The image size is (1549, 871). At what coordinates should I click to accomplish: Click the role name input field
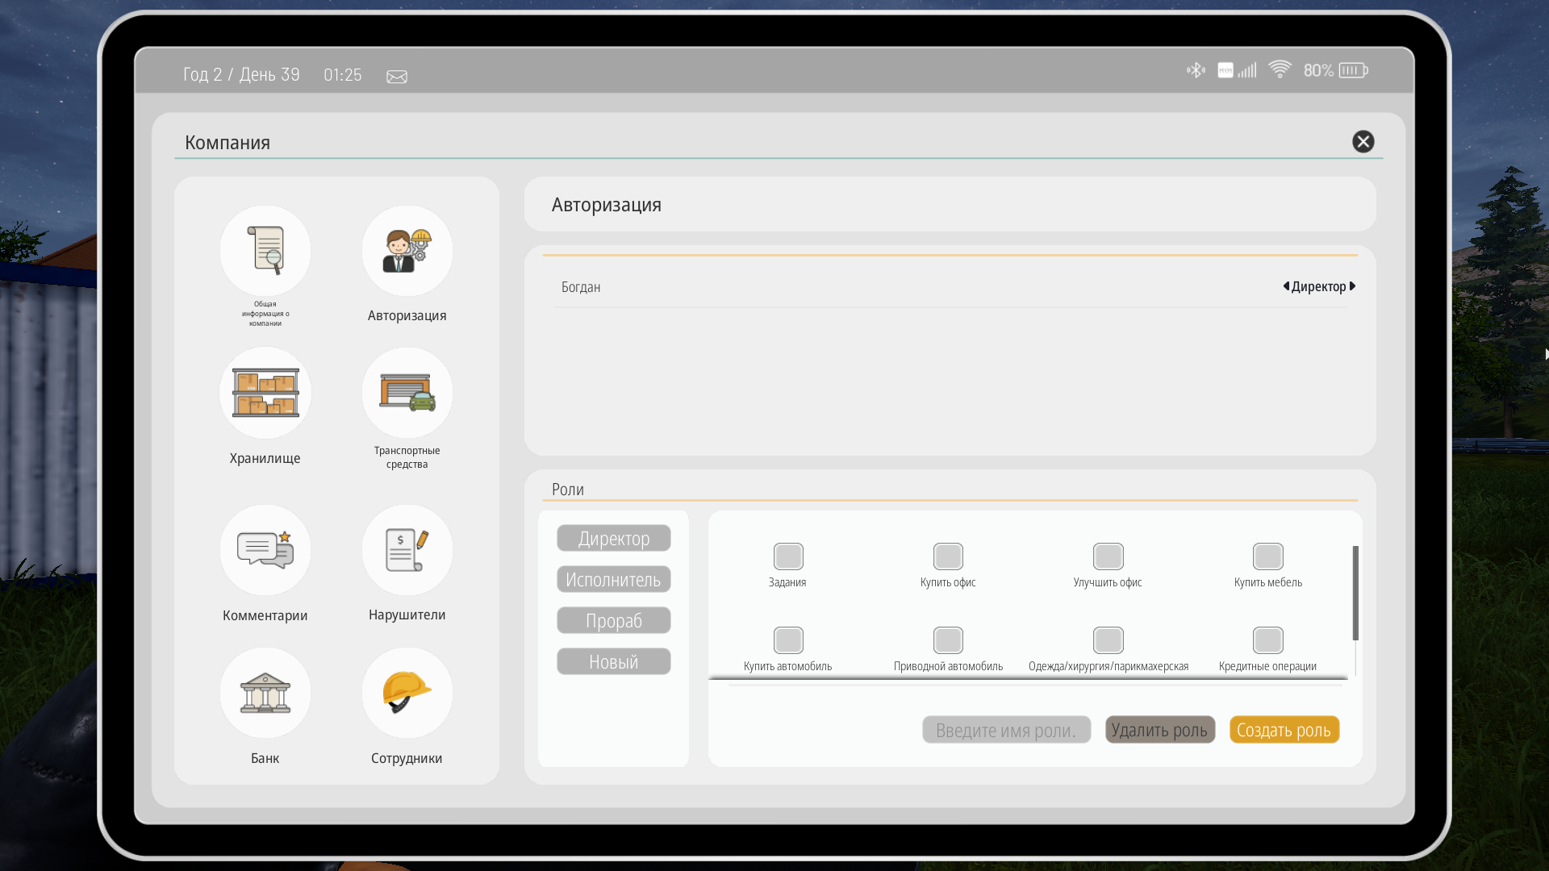pos(1006,730)
